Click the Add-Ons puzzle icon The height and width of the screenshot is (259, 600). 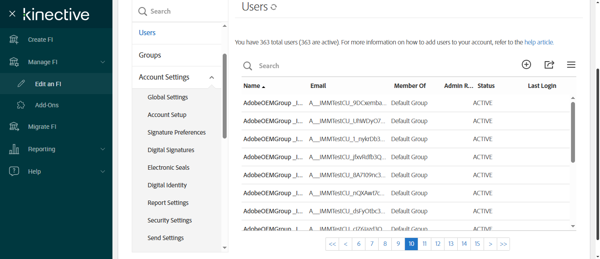point(21,105)
